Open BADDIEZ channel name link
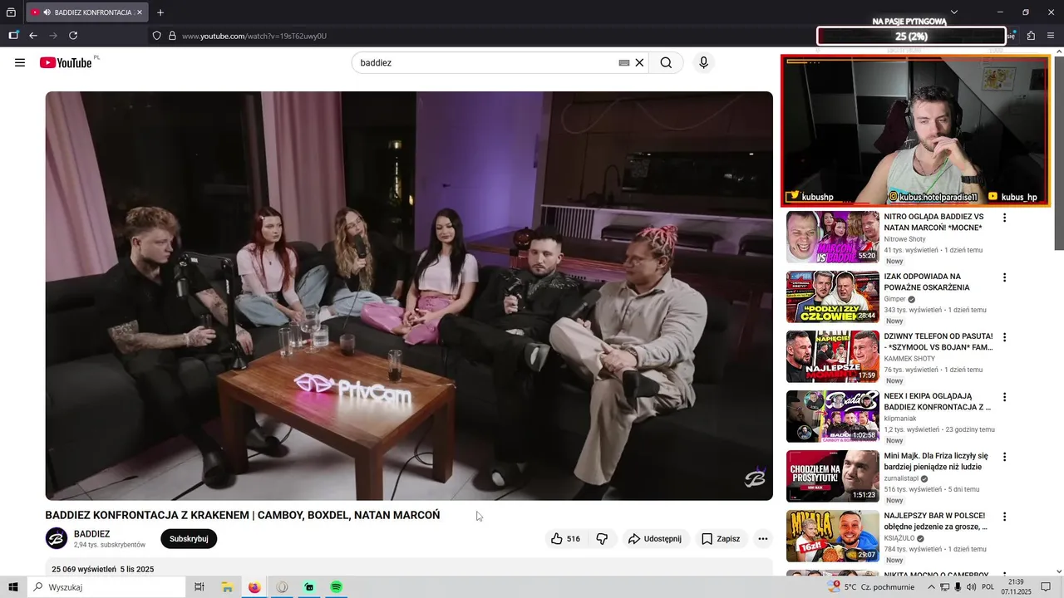The image size is (1064, 598). click(91, 534)
